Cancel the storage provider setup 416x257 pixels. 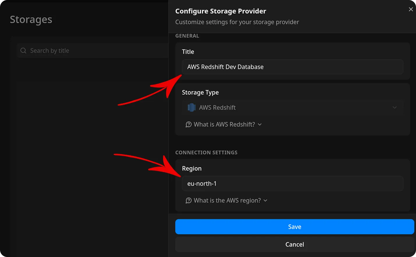[x=295, y=244]
